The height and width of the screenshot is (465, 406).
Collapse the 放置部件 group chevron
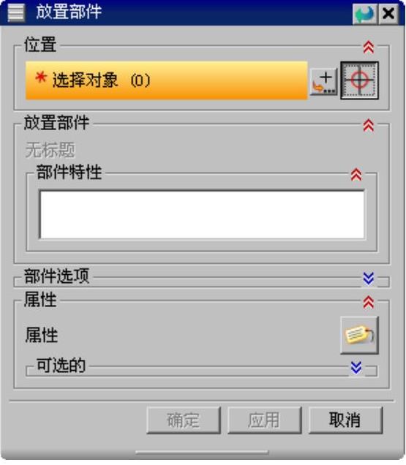tap(368, 125)
